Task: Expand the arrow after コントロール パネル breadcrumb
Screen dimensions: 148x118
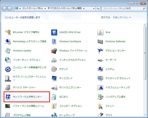Action: 45,9
